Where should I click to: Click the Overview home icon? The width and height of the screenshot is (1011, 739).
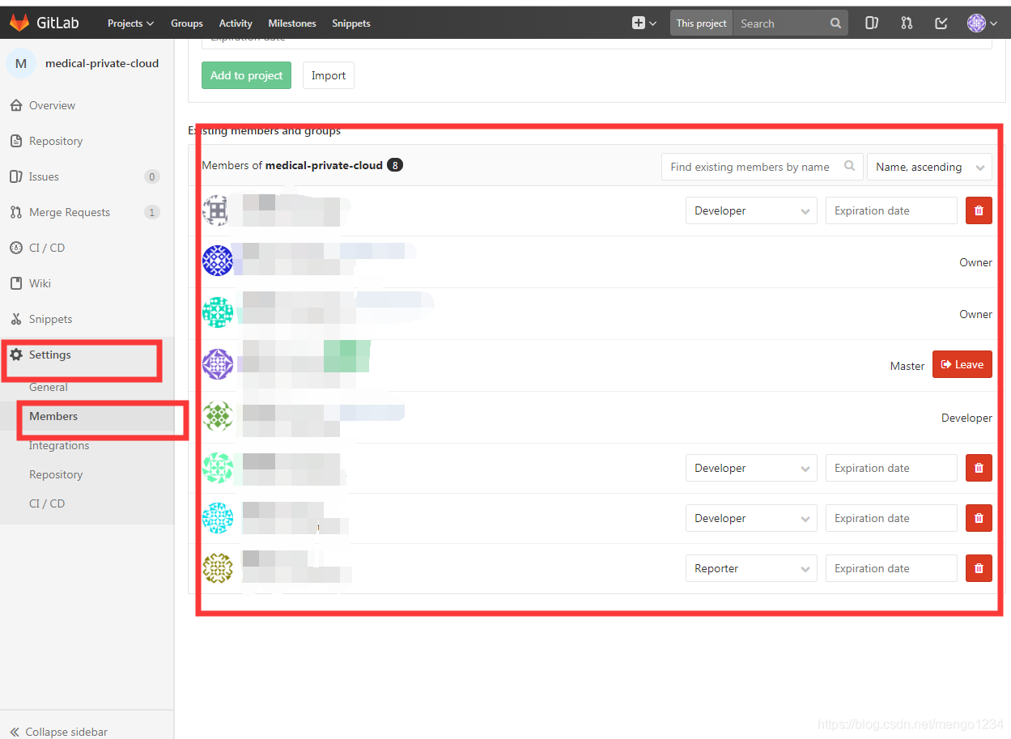(x=16, y=105)
